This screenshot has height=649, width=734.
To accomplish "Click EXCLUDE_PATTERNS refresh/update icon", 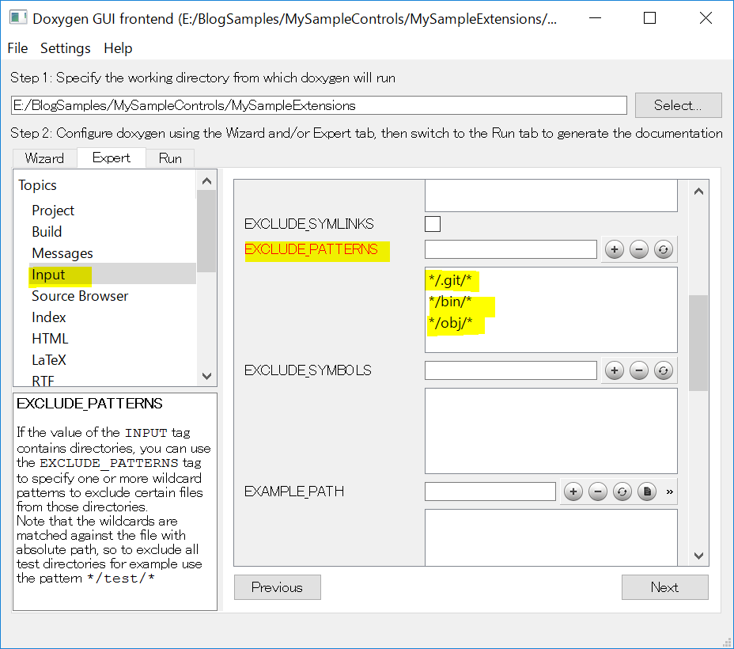I will point(663,249).
